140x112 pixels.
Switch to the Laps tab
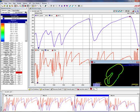tap(9, 11)
